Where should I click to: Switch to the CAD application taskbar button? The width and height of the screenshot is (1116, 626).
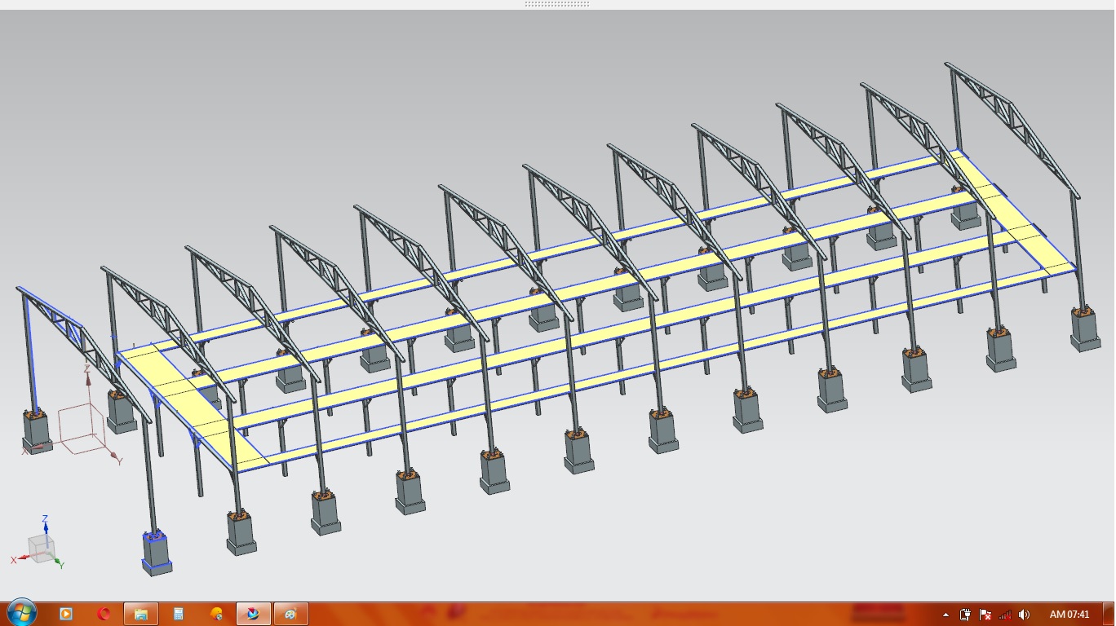(254, 614)
